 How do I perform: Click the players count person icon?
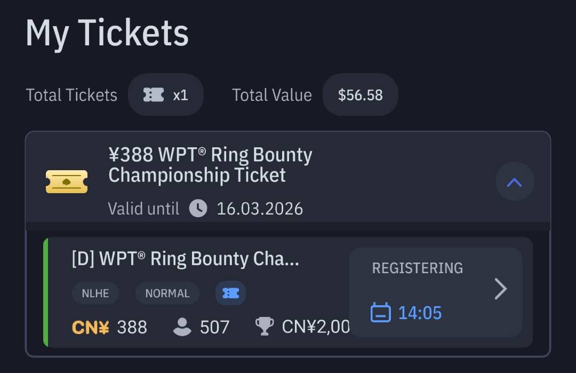182,327
